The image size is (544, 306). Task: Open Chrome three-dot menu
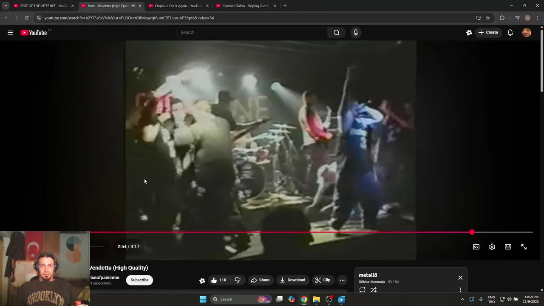coord(538,18)
